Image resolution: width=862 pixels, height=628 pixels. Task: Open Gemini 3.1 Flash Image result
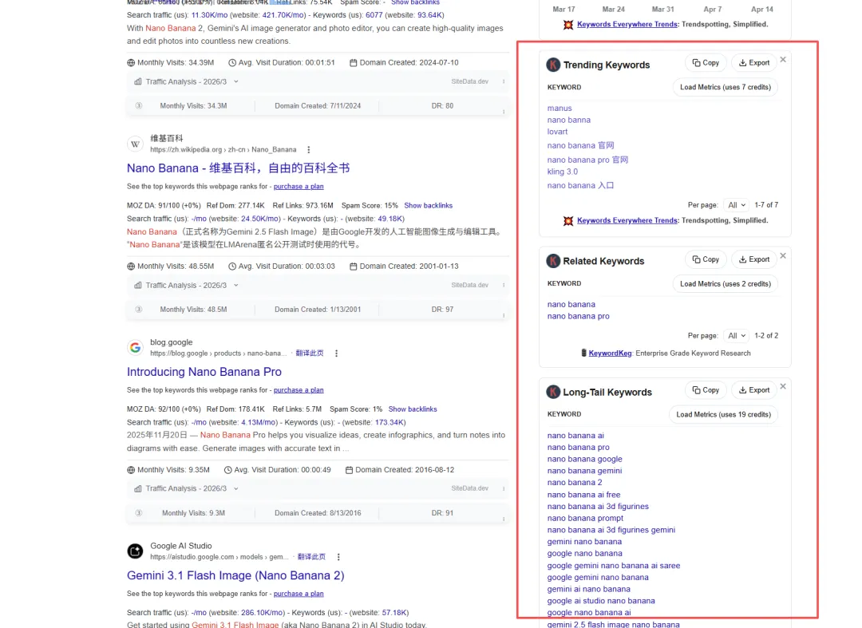[x=235, y=575]
